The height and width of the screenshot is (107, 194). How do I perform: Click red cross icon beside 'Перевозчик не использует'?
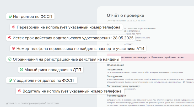(x=14, y=27)
